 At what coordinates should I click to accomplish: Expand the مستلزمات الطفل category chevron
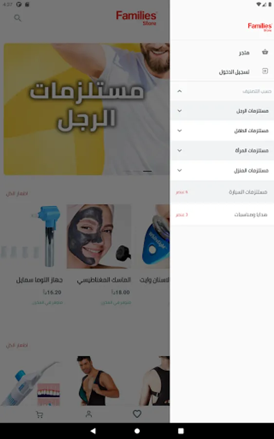click(x=180, y=131)
